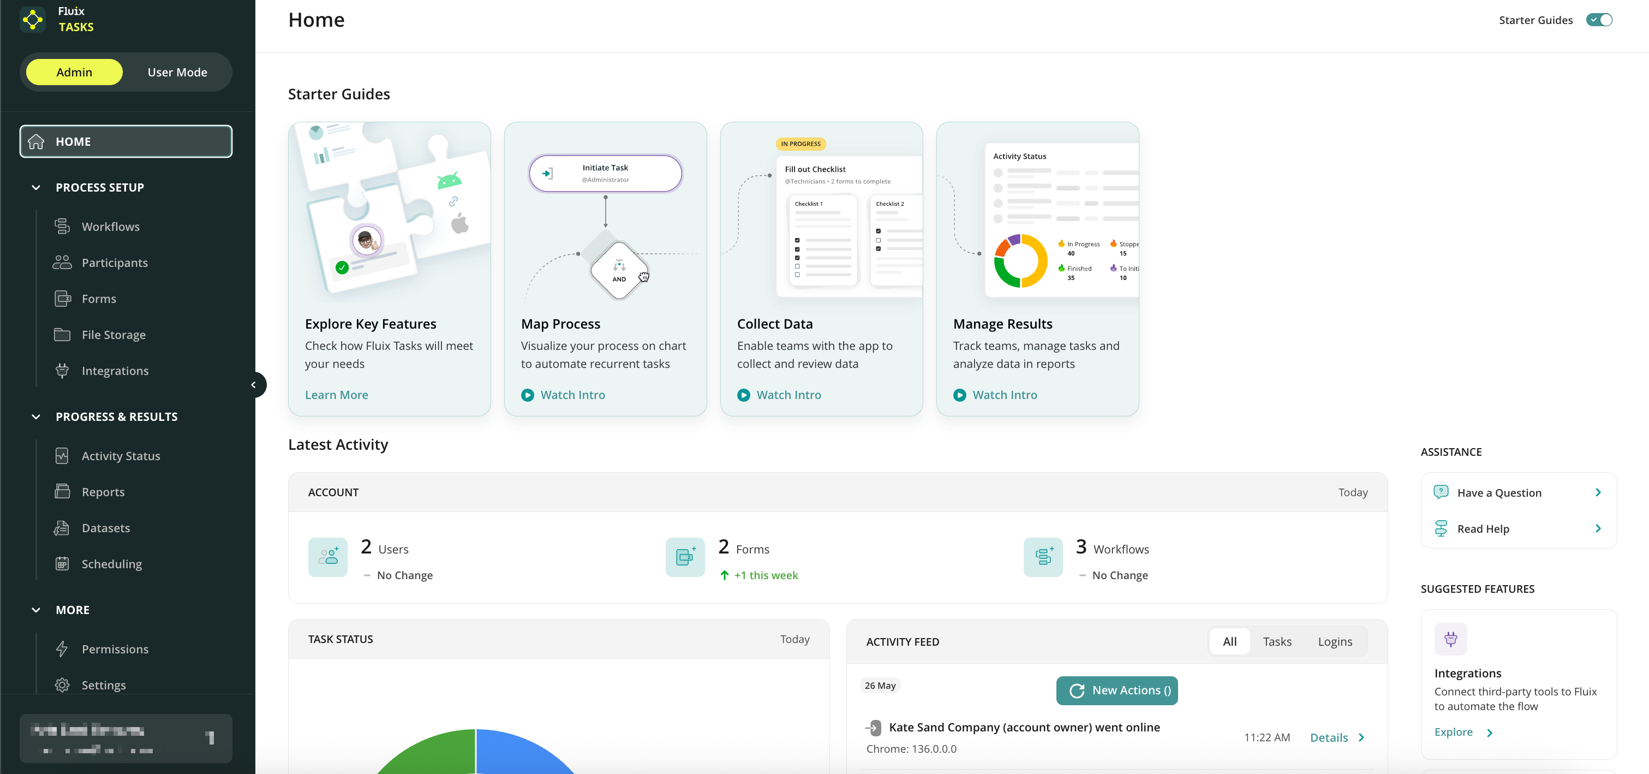Collapse the sidebar with arrow handle
The height and width of the screenshot is (774, 1649).
tap(254, 385)
